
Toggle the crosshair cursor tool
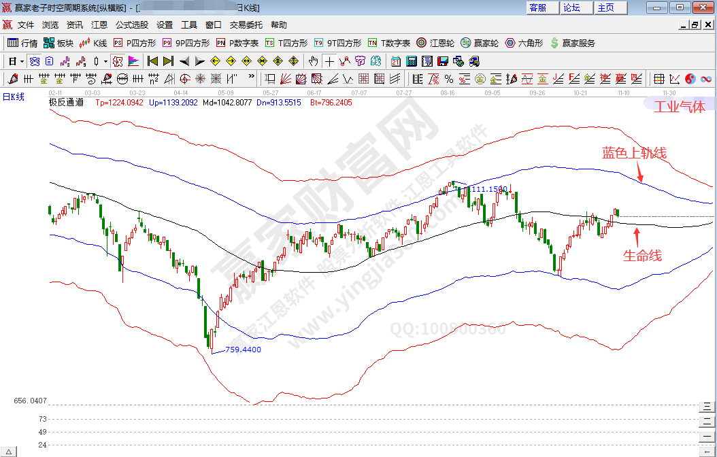pyautogui.click(x=329, y=61)
